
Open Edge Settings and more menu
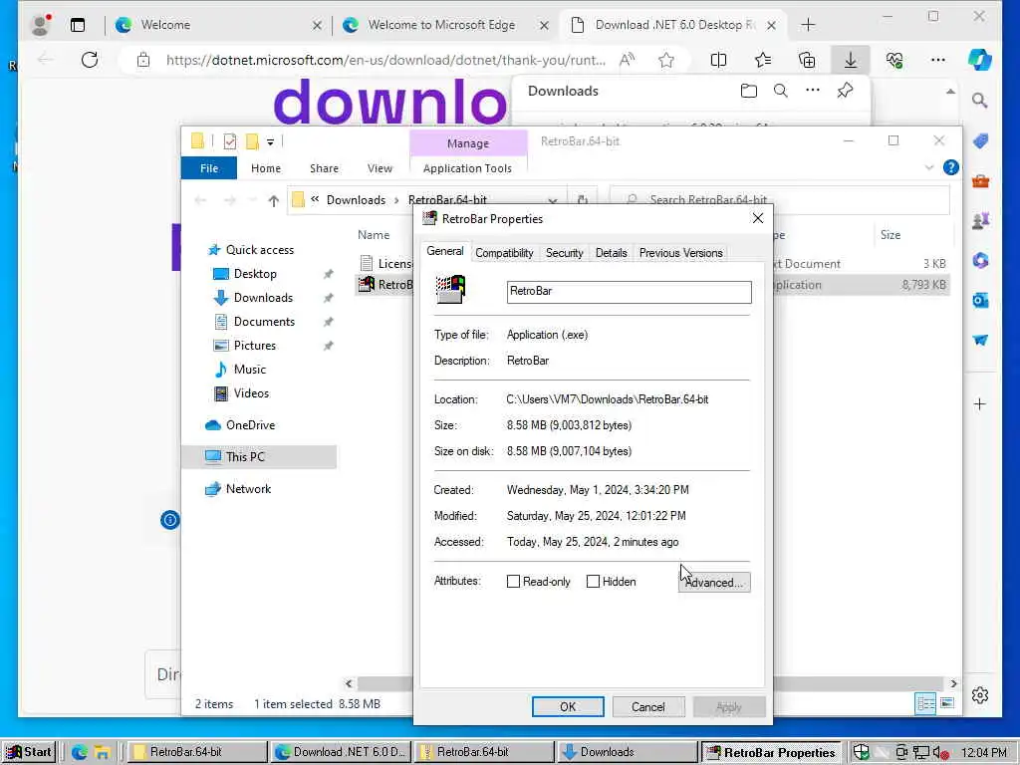click(x=938, y=60)
